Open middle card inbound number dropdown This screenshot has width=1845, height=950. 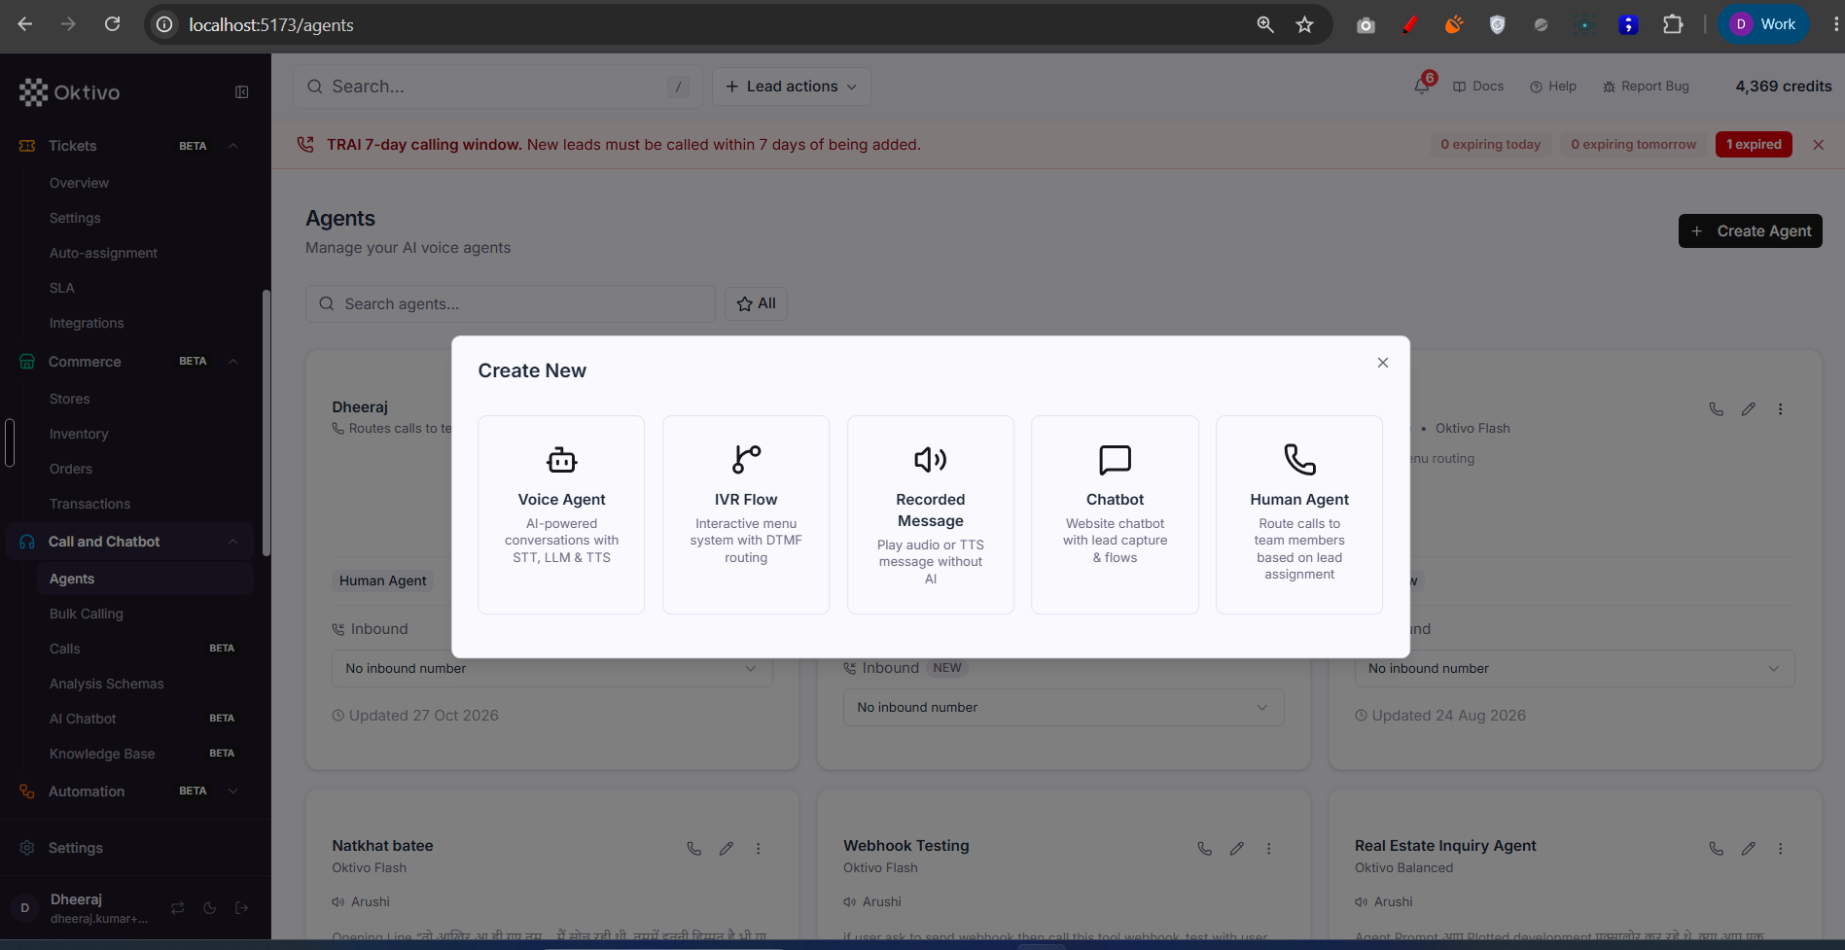pos(1063,707)
